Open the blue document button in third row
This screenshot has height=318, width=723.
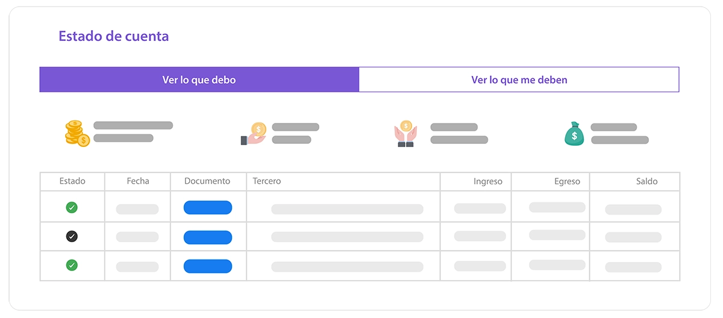(x=208, y=266)
